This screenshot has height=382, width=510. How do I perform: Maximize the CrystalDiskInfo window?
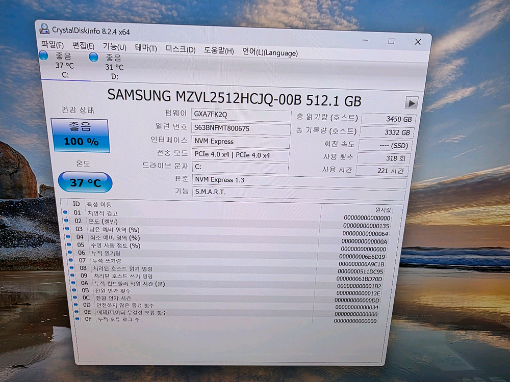click(391, 41)
